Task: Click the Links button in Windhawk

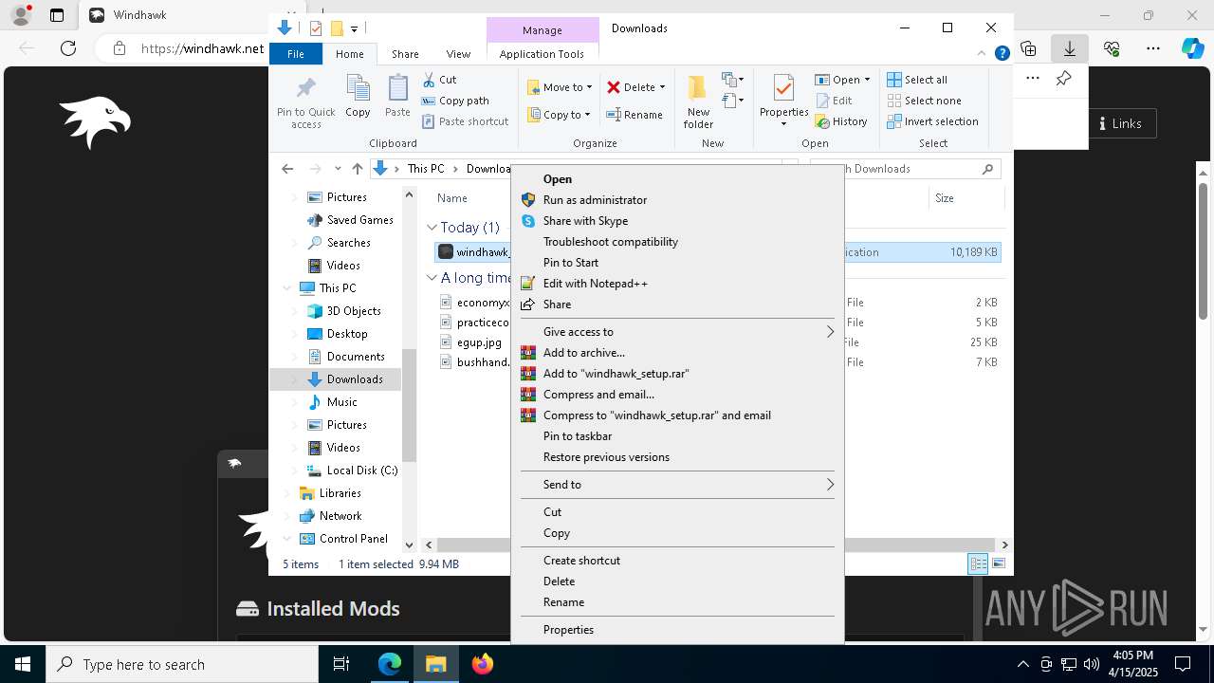Action: [1121, 123]
